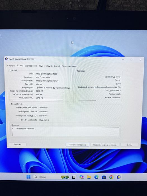This screenshot has width=147, height=196.
Task: Switch to the Система tab
Action: pos(11,66)
